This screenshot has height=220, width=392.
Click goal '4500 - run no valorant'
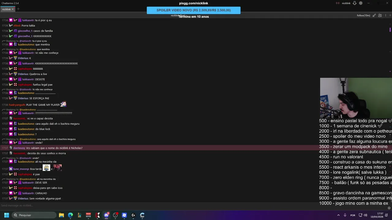click(341, 157)
